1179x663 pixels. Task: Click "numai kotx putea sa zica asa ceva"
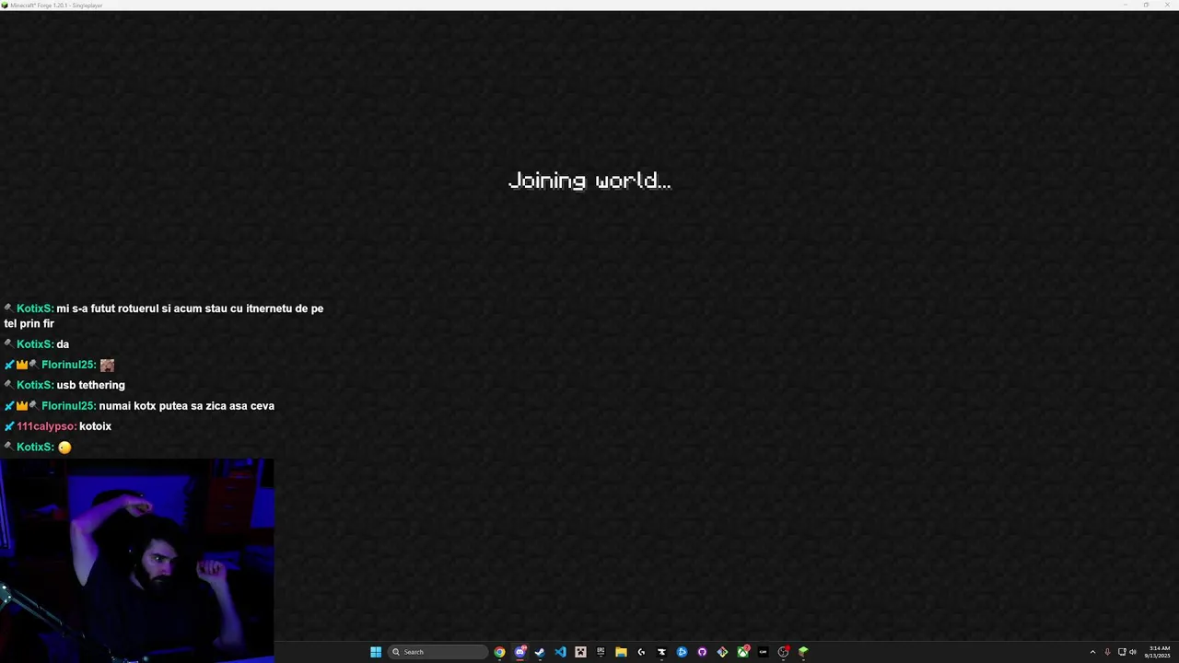[186, 406]
